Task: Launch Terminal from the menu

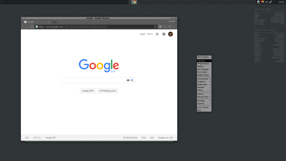Action: pos(204,61)
